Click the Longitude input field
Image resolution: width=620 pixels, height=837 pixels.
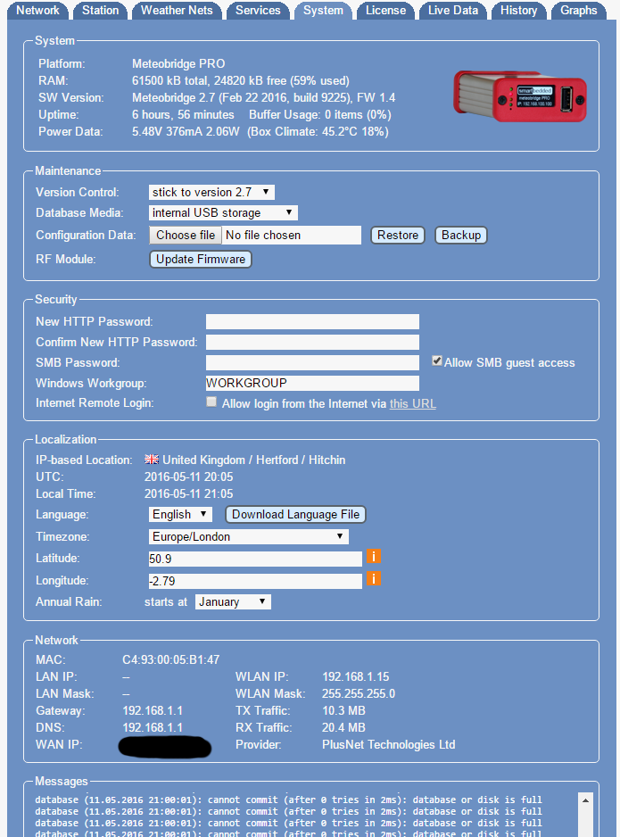tap(255, 581)
